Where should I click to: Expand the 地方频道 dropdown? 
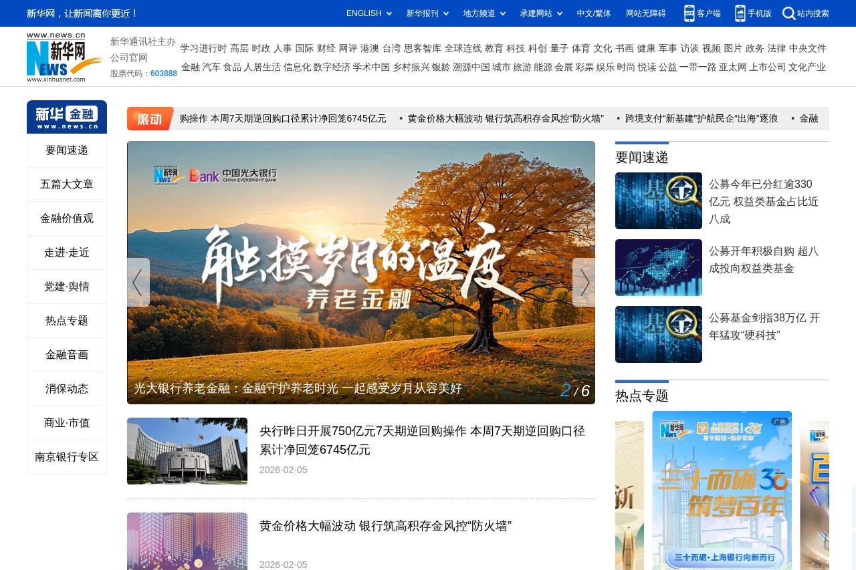pos(484,13)
